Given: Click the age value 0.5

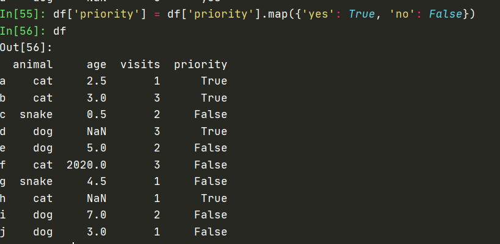Looking at the screenshot, I should pyautogui.click(x=96, y=114).
